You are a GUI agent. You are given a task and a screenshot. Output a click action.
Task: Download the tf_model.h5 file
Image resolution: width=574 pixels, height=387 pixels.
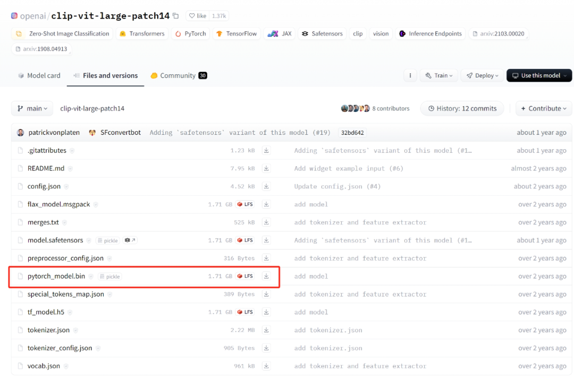click(266, 312)
